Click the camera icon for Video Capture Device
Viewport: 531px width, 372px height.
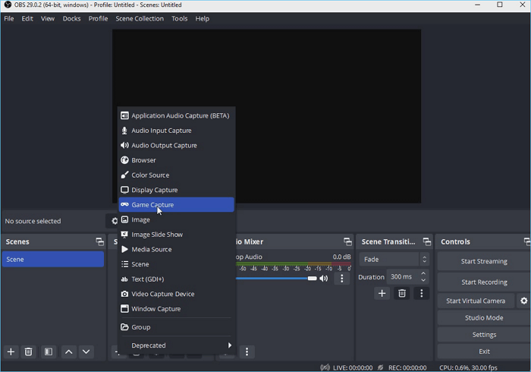pos(124,294)
